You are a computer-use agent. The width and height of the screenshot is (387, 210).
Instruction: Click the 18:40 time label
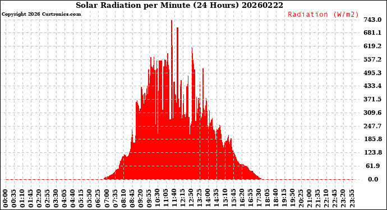276,199
